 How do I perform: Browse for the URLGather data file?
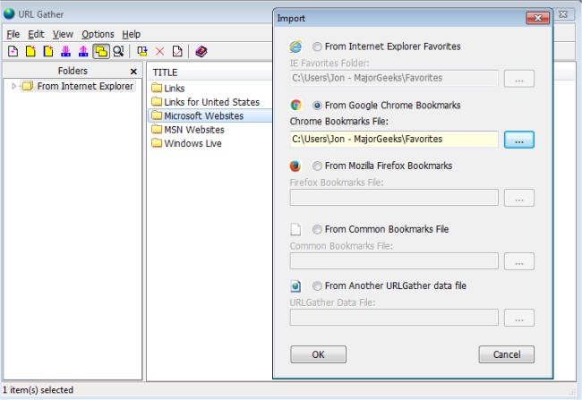(519, 318)
